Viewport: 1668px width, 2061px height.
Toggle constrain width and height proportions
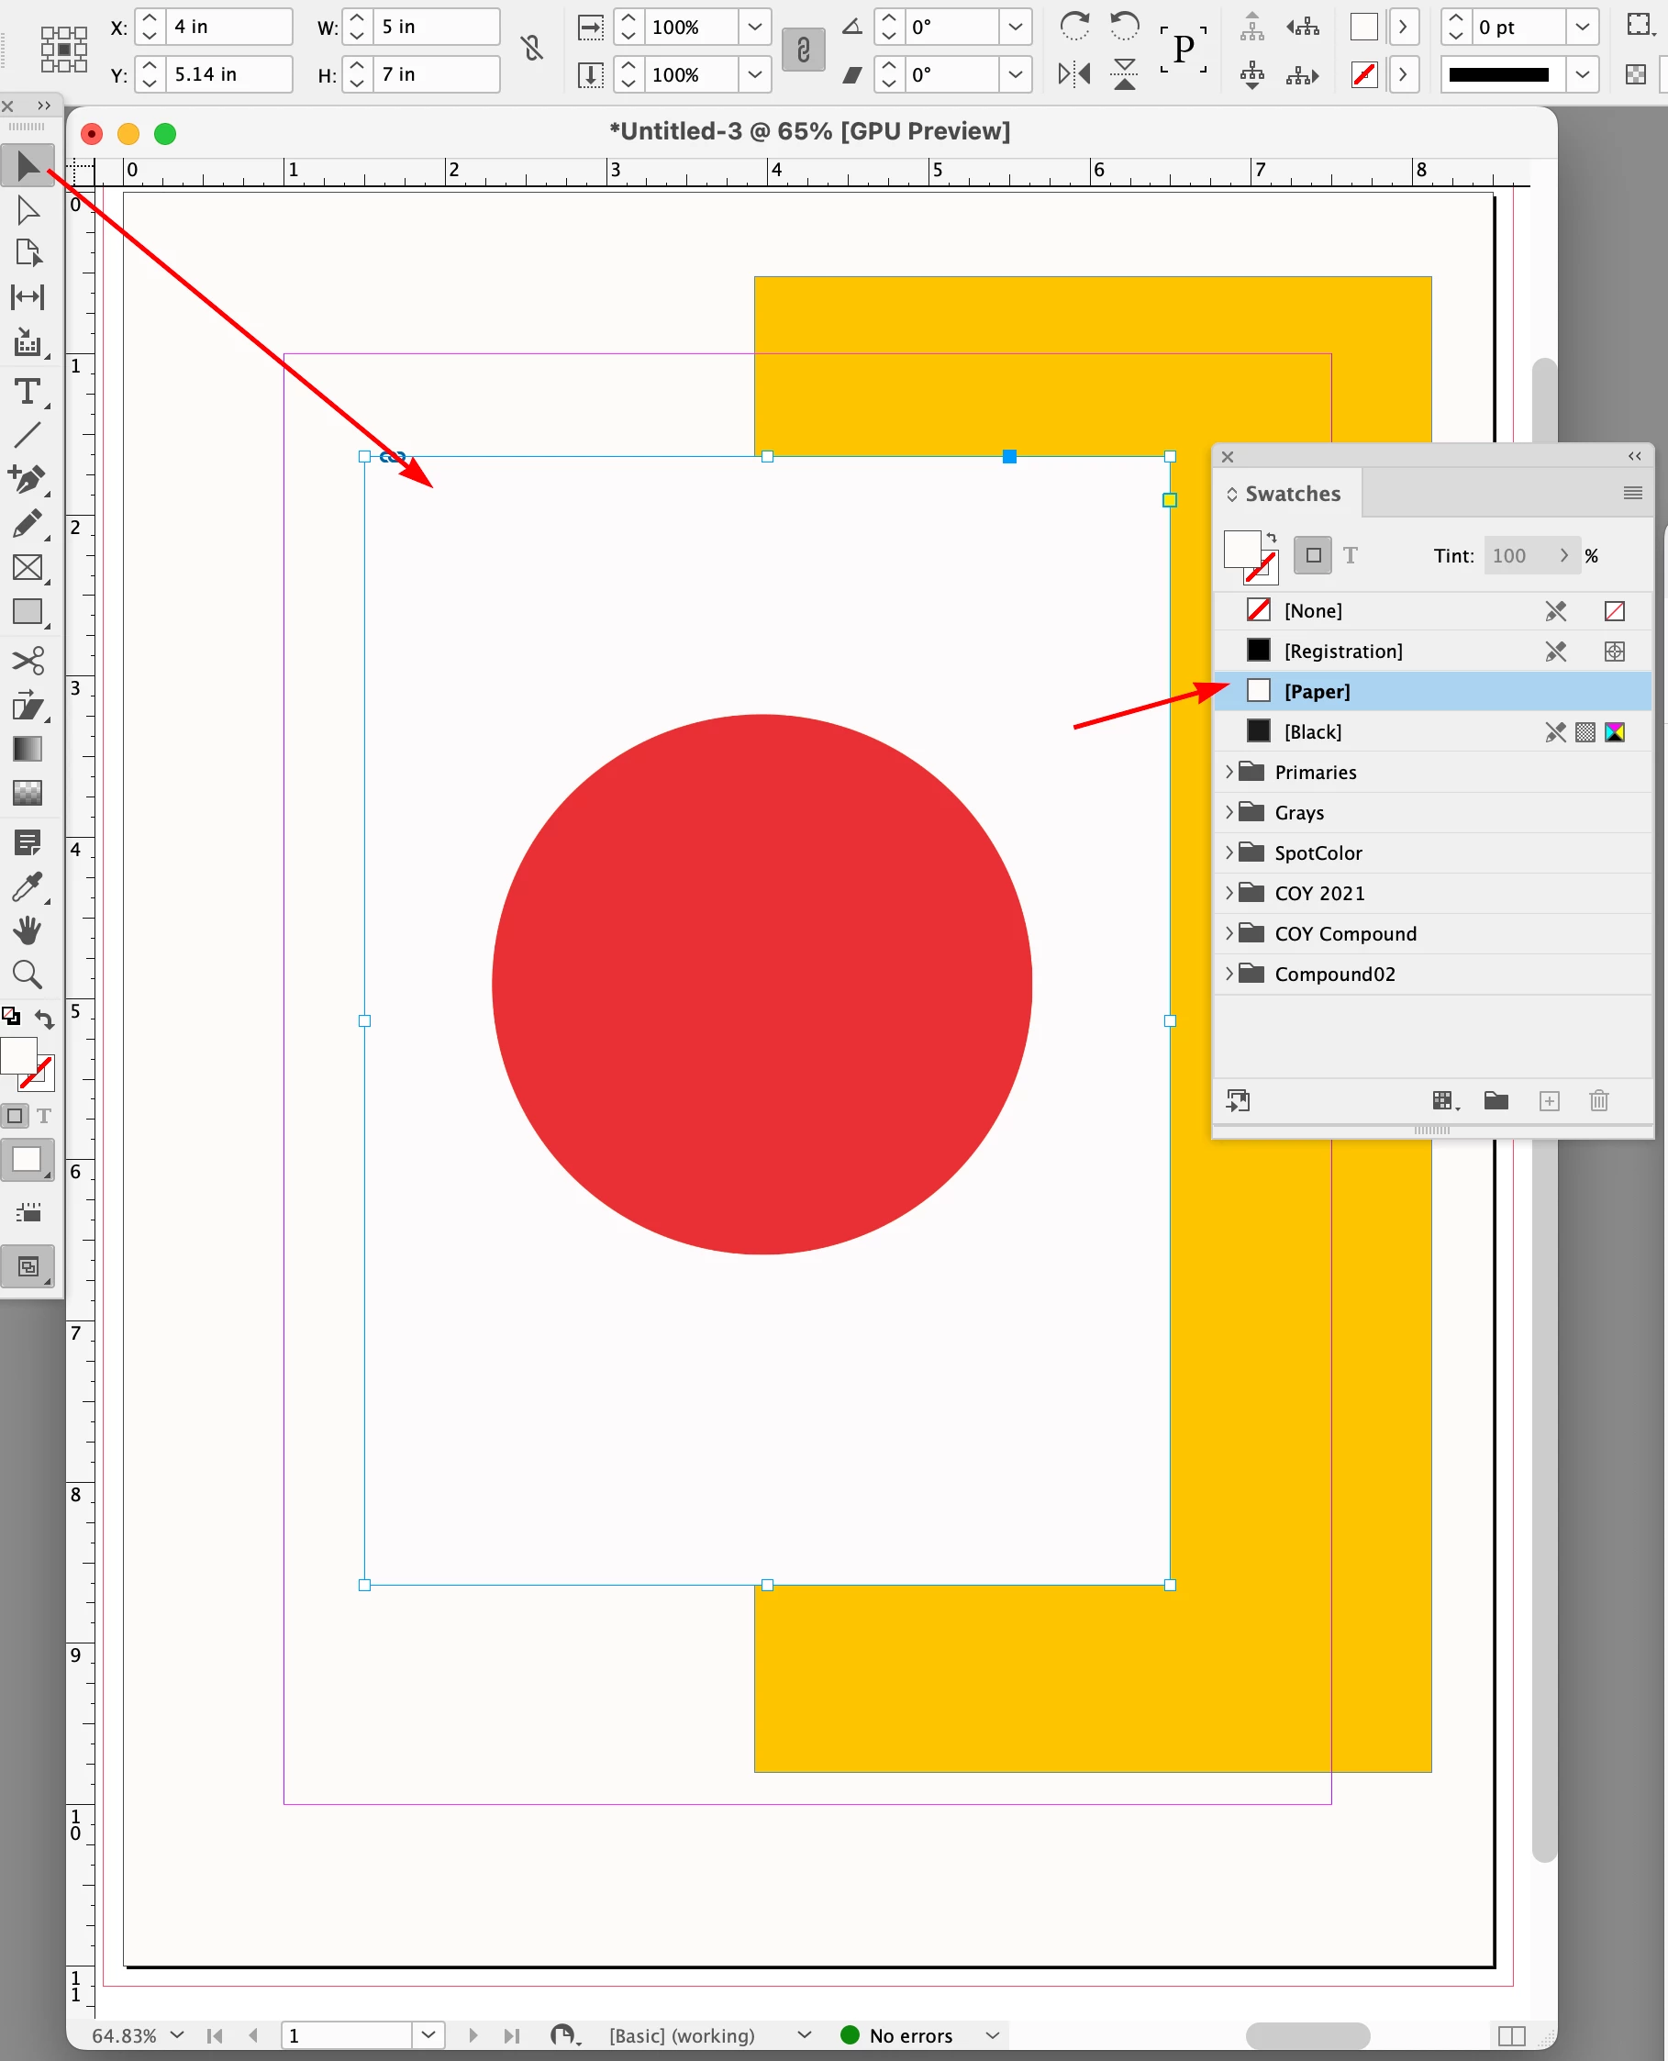[531, 48]
